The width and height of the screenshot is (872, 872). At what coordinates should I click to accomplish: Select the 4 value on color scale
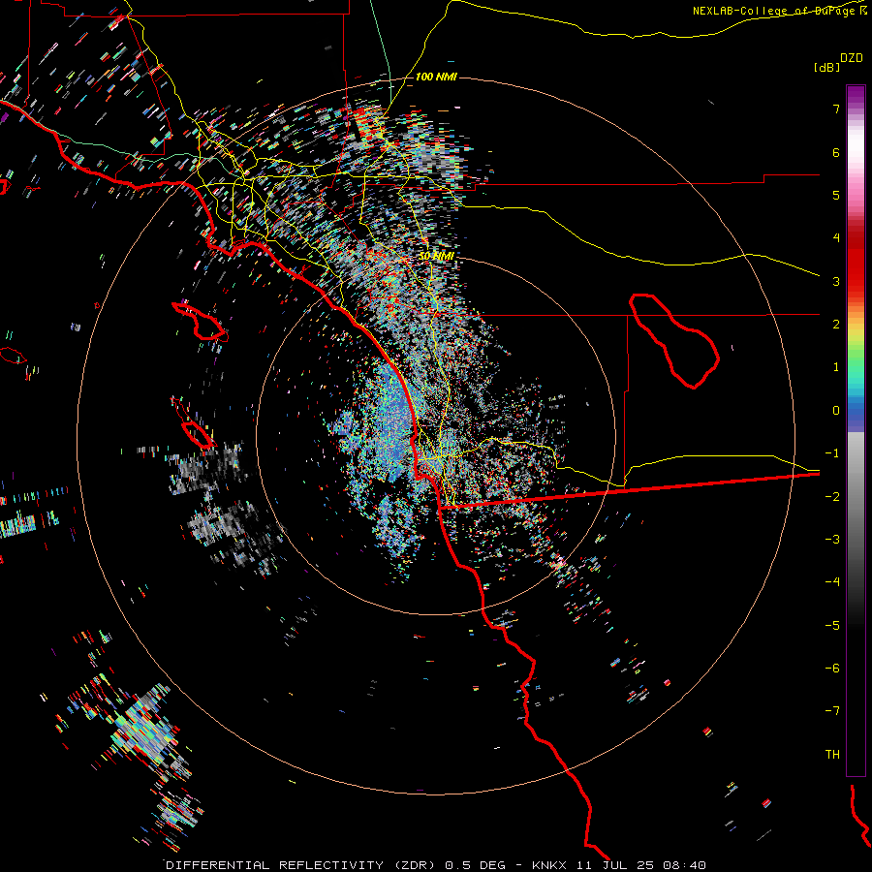[x=836, y=238]
